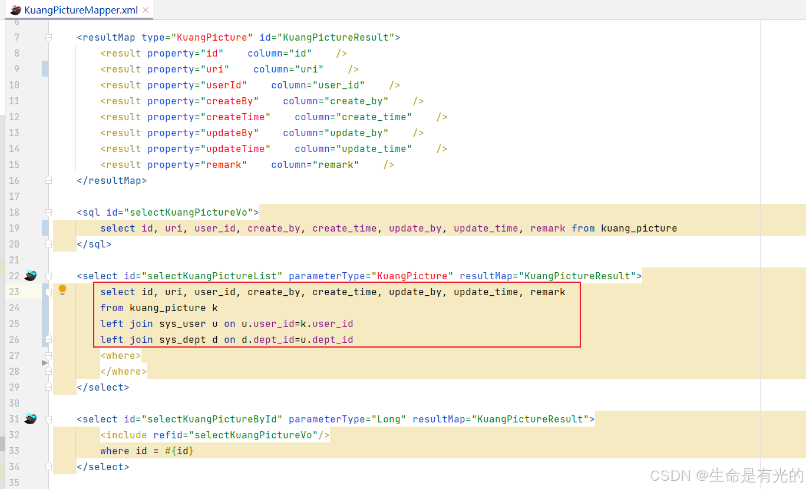
Task: Click include refid "selectKuangPictureVo" on line 32
Action: pos(253,435)
